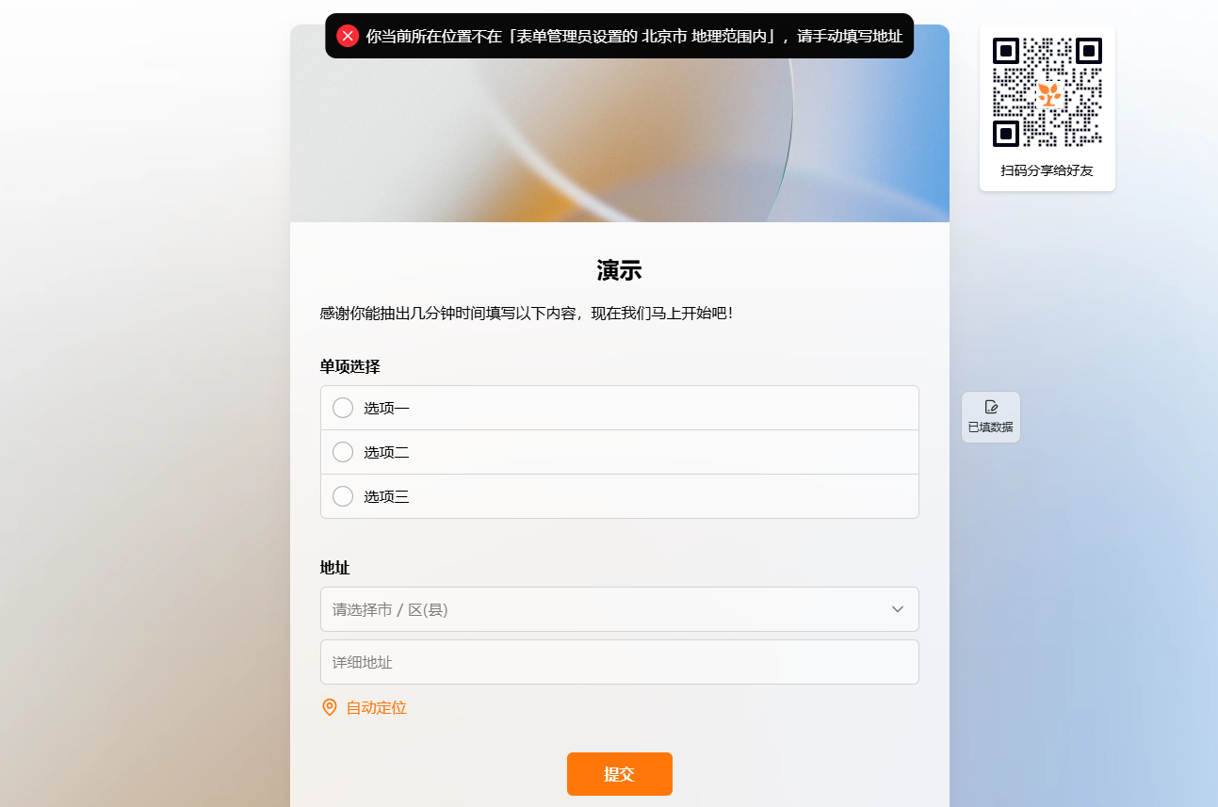The width and height of the screenshot is (1218, 807).
Task: Click the 演示 form title
Action: (x=619, y=271)
